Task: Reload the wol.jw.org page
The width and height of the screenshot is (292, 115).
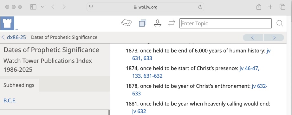Action: coord(200,7)
